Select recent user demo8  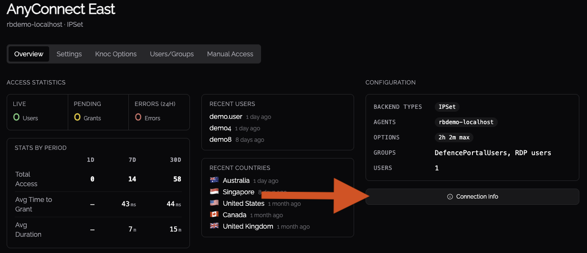(x=220, y=139)
